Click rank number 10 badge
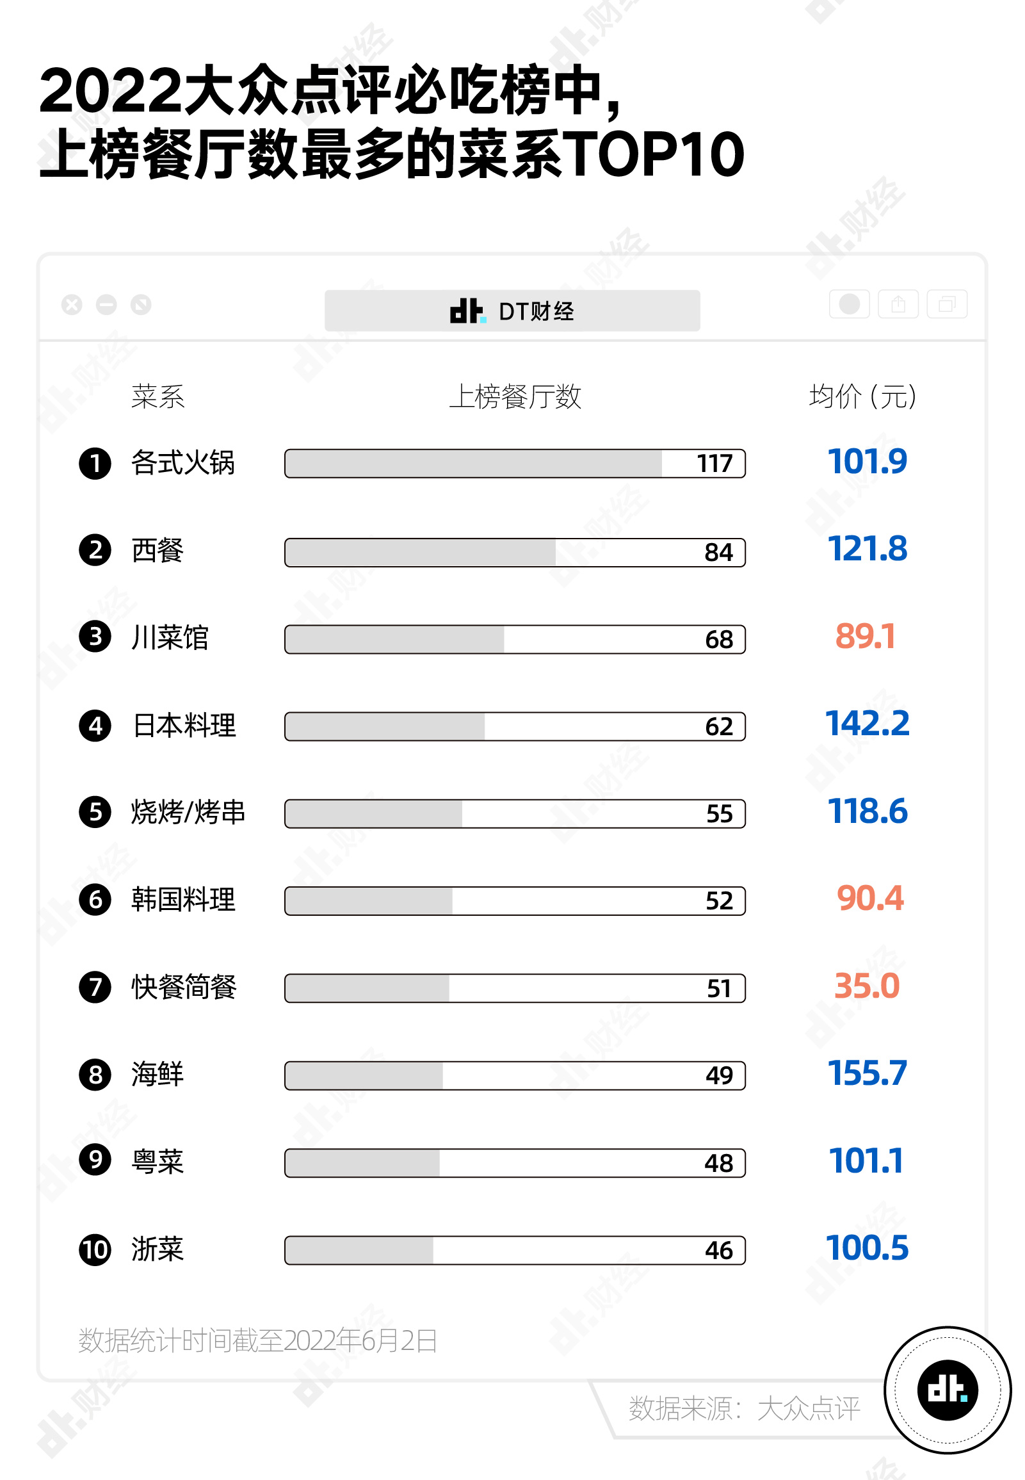Viewport: 1025px width, 1480px height. coord(95,1249)
